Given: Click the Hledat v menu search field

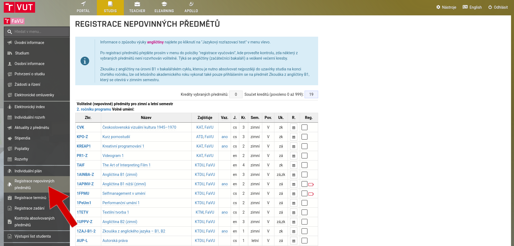Looking at the screenshot, I should click(x=37, y=32).
